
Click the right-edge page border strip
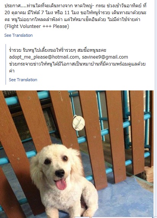coord(156,109)
